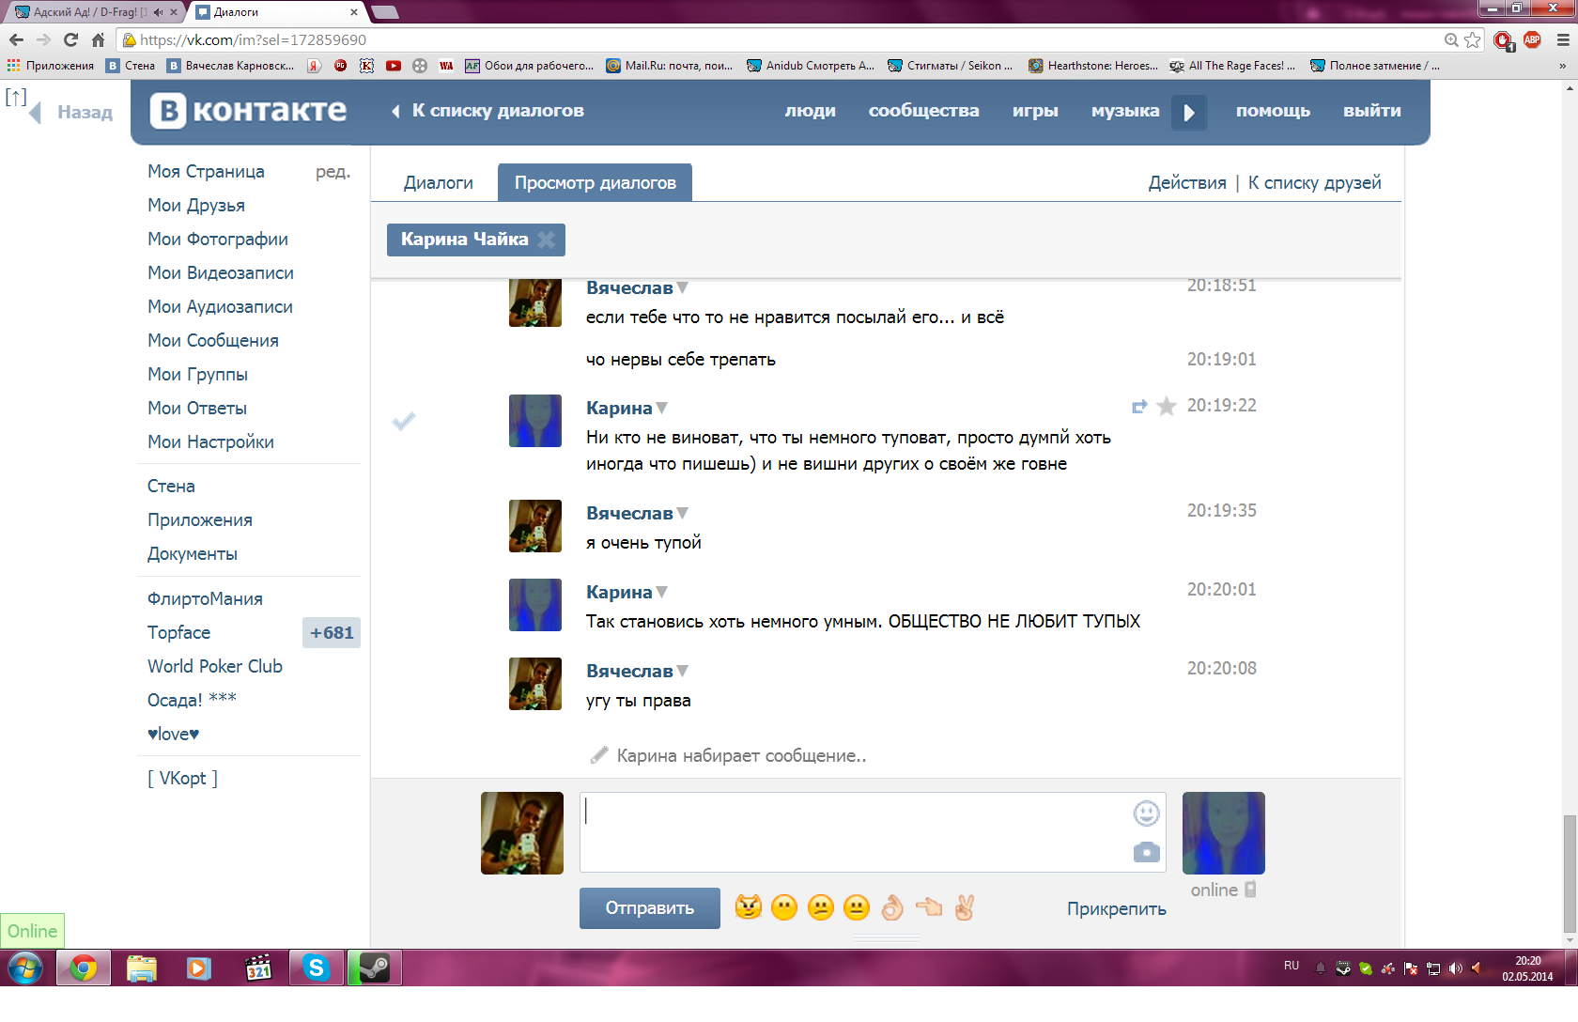
Task: Open the Windows Start button
Action: pyautogui.click(x=25, y=968)
